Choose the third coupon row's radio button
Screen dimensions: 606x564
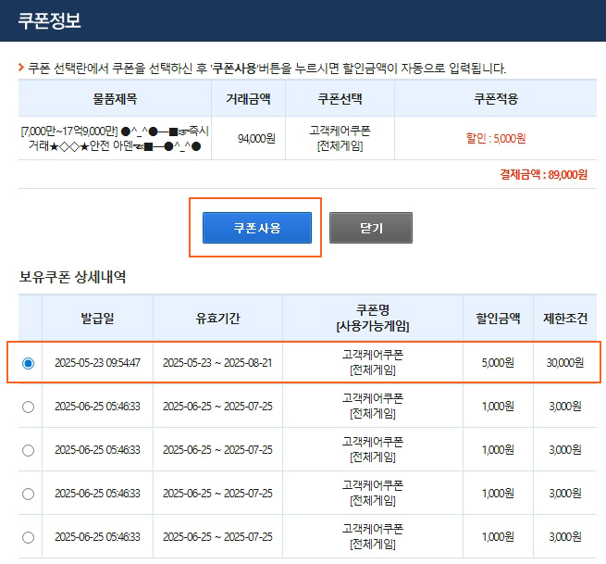28,450
